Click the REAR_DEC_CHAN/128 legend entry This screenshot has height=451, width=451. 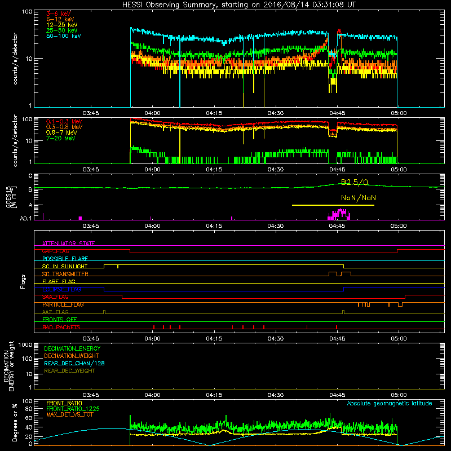click(74, 363)
